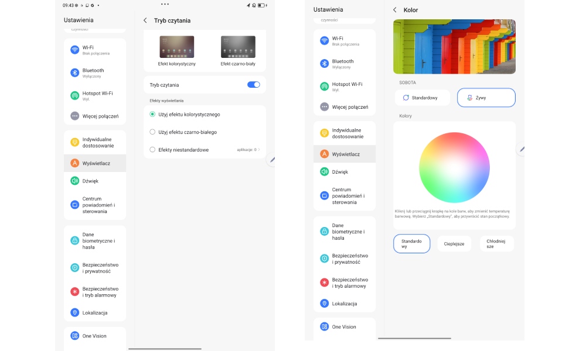586x351 pixels.
Task: Disable the Tryb czytania switch
Action: [x=253, y=85]
